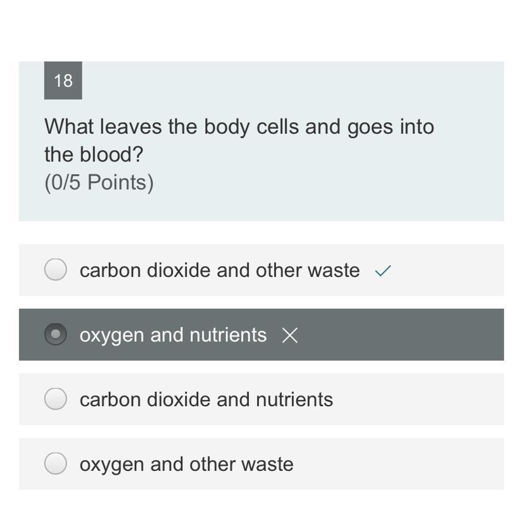Click the 'carbon dioxide and nutrients' answer text

click(206, 400)
